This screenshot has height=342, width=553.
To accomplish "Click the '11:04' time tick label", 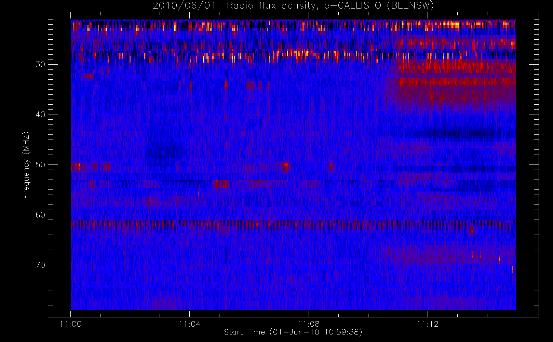I will (190, 324).
